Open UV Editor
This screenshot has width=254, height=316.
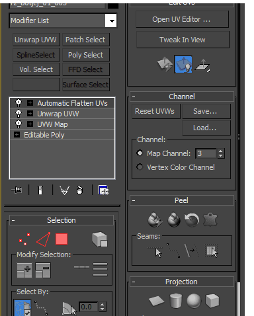[x=182, y=19]
